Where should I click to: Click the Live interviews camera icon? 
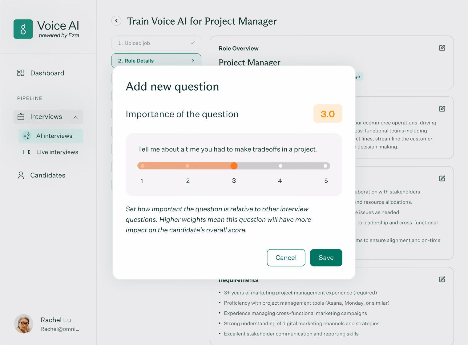click(27, 152)
